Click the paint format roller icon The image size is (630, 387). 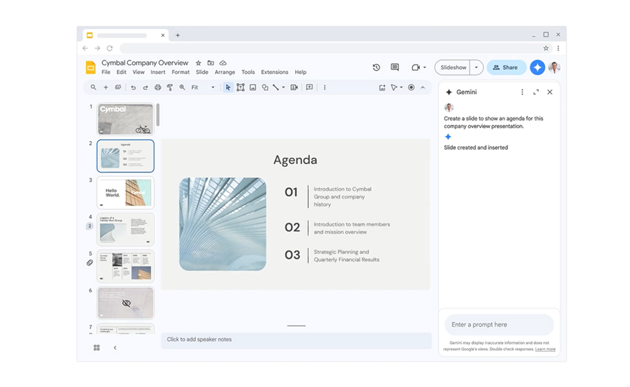pos(170,87)
